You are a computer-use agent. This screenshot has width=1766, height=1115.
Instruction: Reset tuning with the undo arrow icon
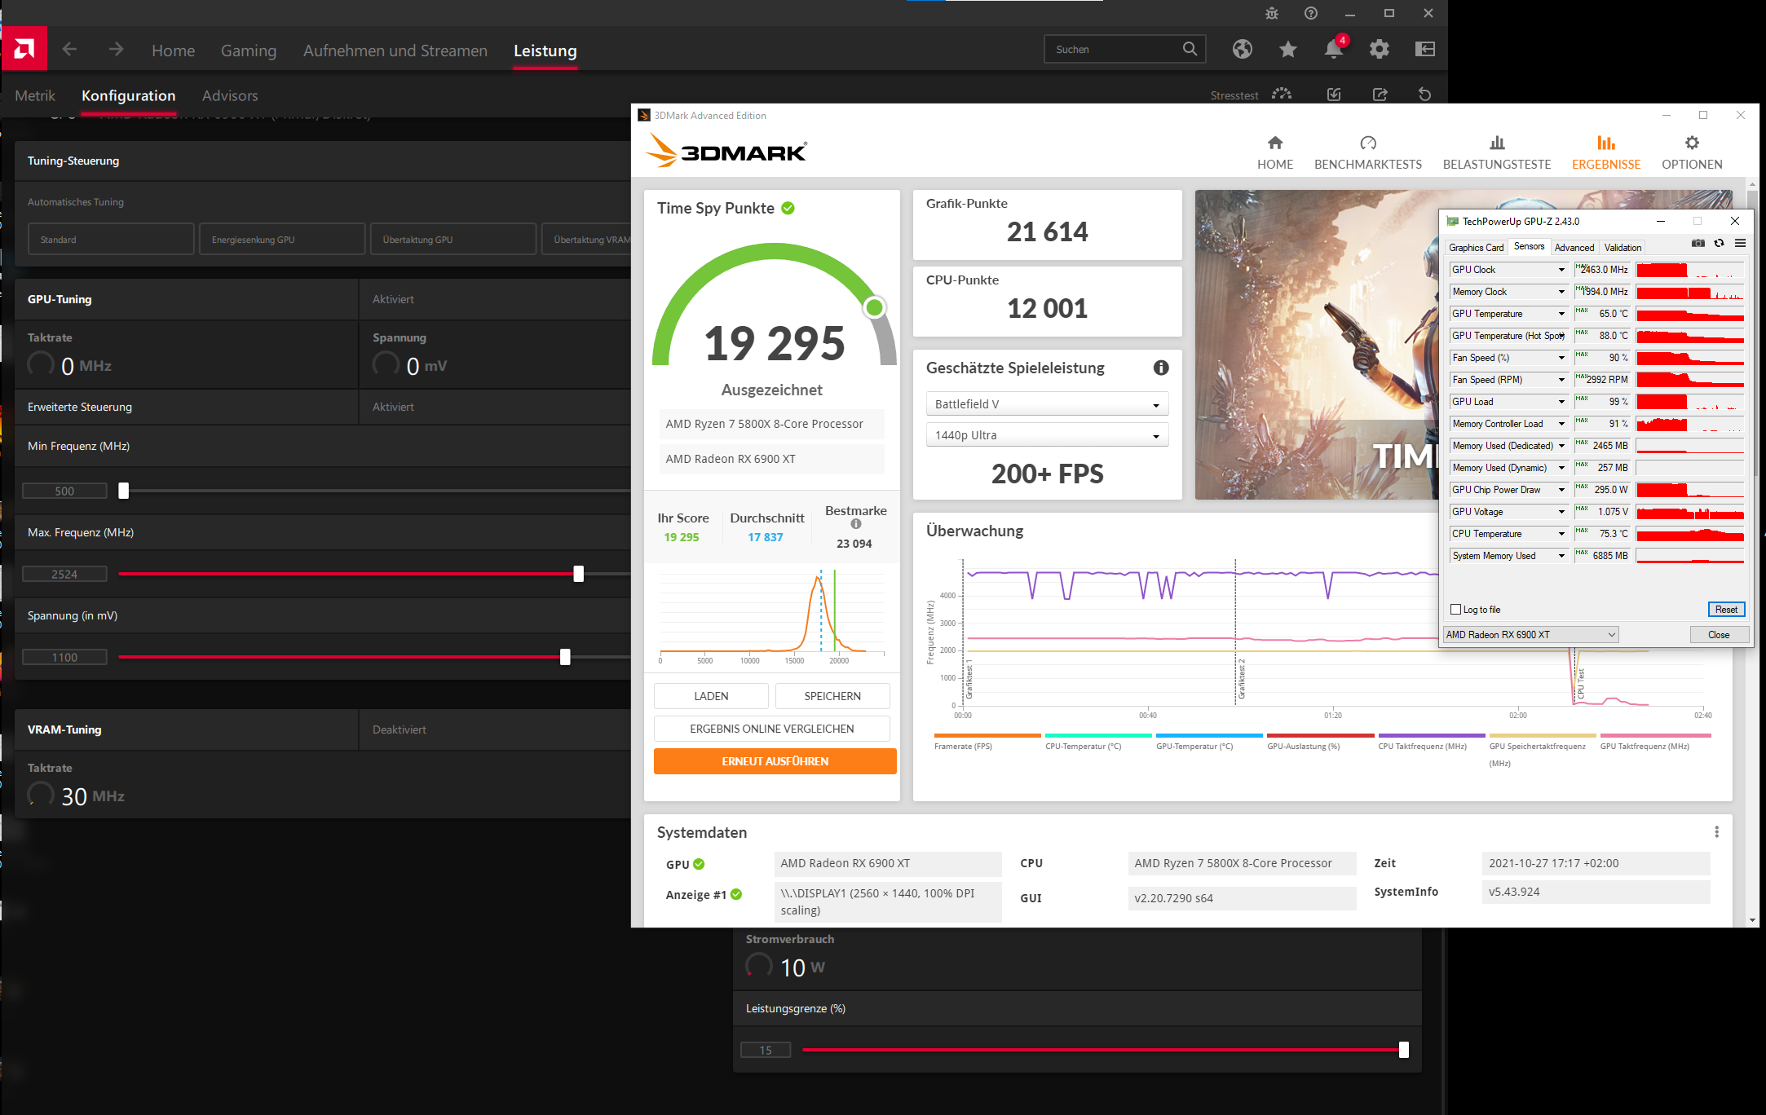tap(1424, 95)
